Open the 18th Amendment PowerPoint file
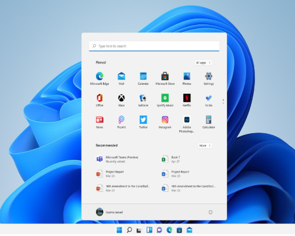The width and height of the screenshot is (295, 236). [x=123, y=188]
